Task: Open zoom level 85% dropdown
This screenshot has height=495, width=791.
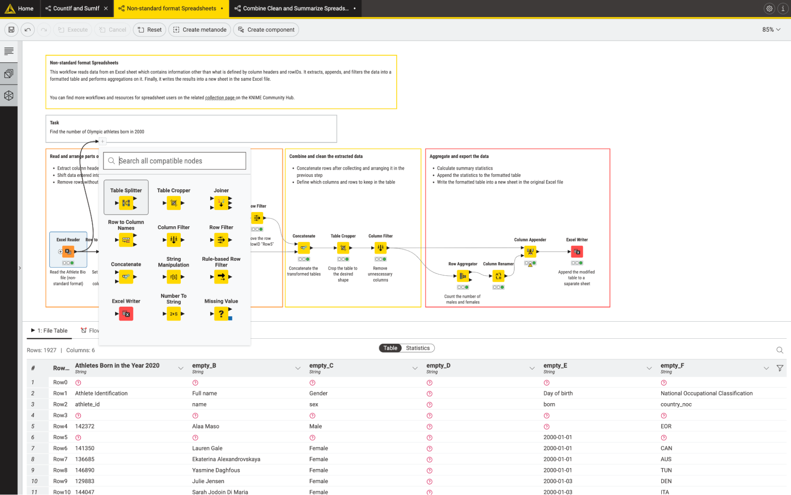Action: point(771,30)
